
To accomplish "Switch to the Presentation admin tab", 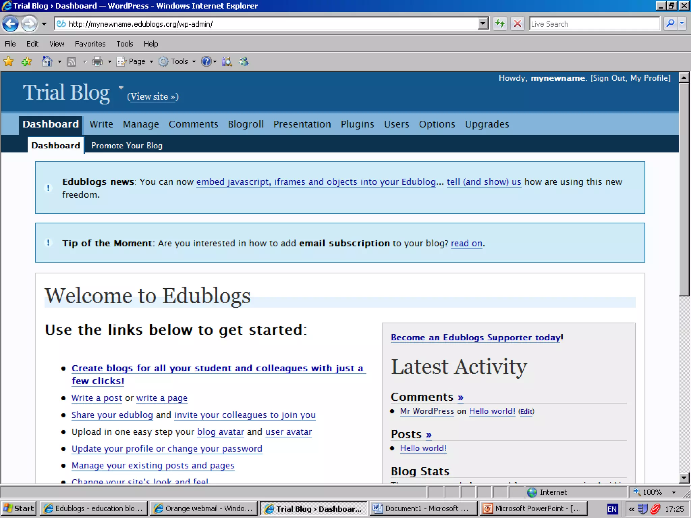I will click(302, 124).
